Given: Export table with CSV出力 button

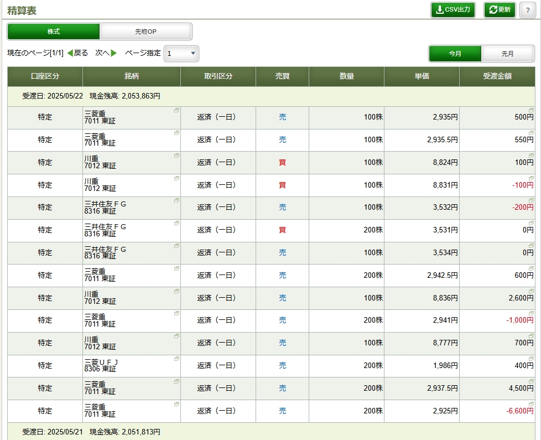Looking at the screenshot, I should click(x=452, y=9).
